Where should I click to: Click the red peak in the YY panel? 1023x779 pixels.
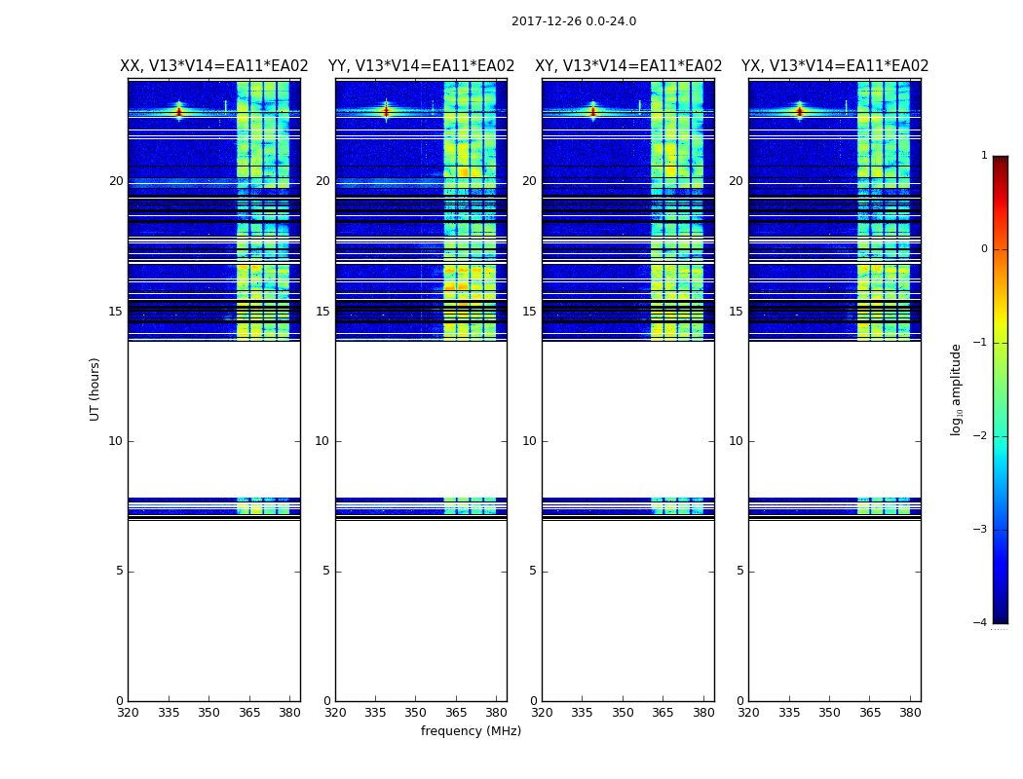pos(386,111)
